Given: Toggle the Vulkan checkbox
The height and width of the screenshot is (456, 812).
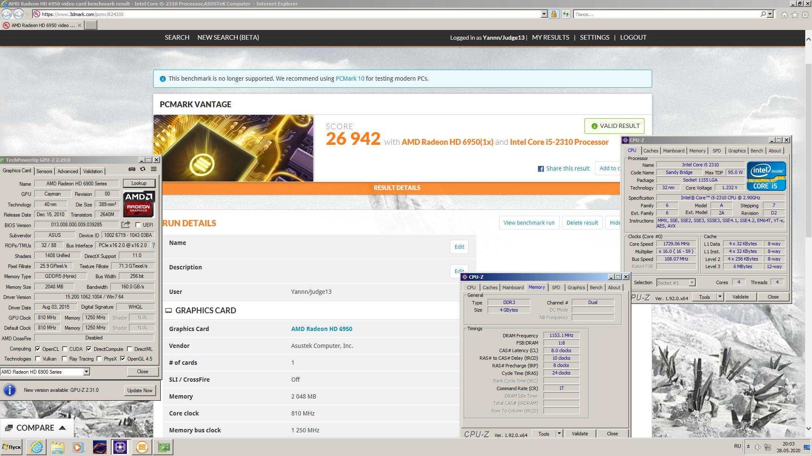Looking at the screenshot, I should point(38,359).
